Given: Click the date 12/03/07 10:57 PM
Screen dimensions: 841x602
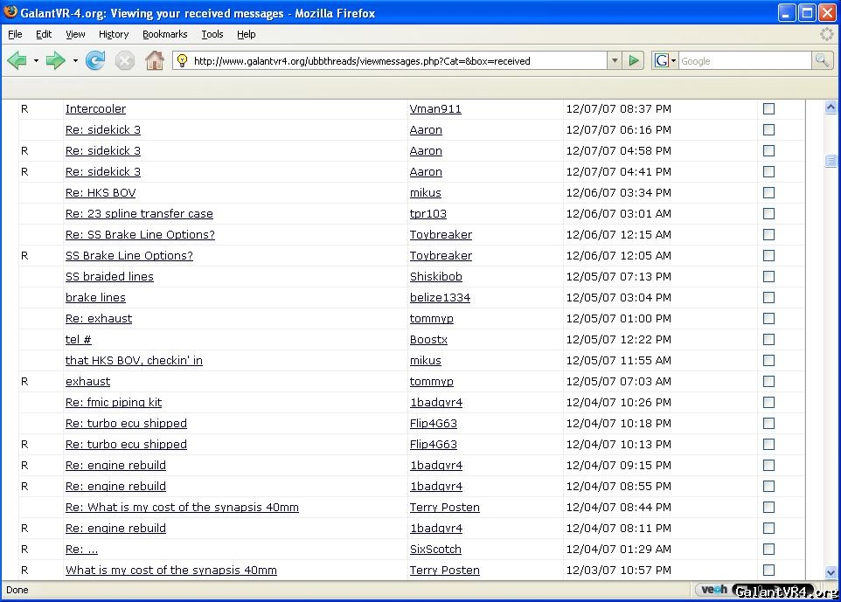Looking at the screenshot, I should click(x=618, y=570).
